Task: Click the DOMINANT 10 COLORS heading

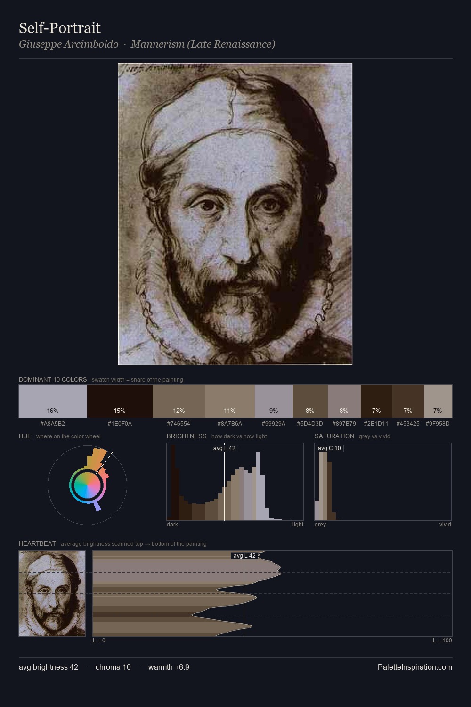Action: (53, 379)
